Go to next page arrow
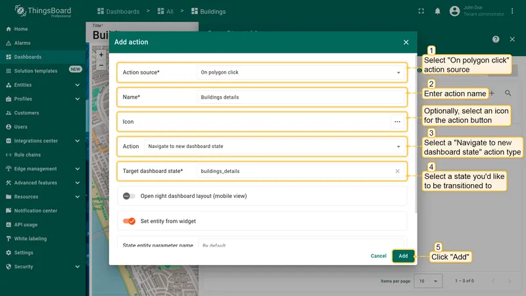This screenshot has height=296, width=526. pyautogui.click(x=509, y=281)
